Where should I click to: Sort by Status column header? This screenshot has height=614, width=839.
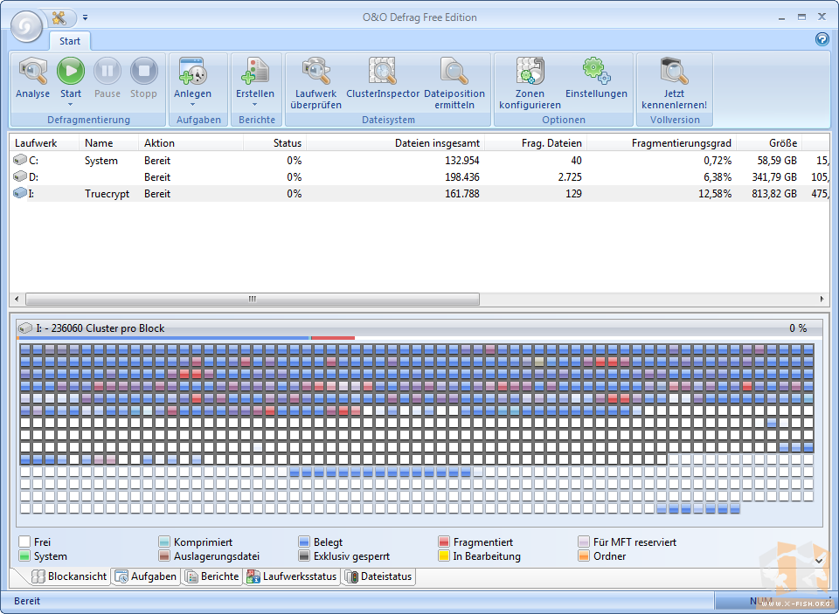[x=274, y=143]
